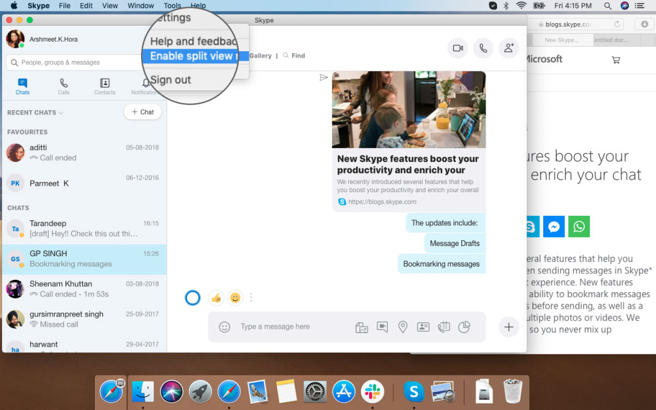Open Notes from the Dock
The image size is (656, 410).
tap(286, 391)
